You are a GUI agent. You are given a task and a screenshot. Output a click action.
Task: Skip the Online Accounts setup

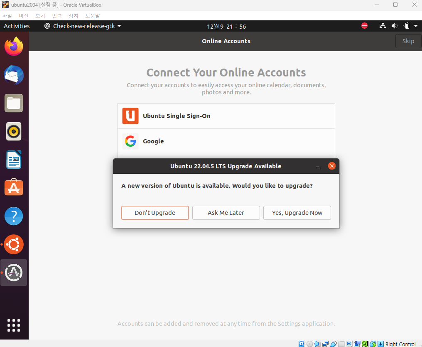coord(408,41)
